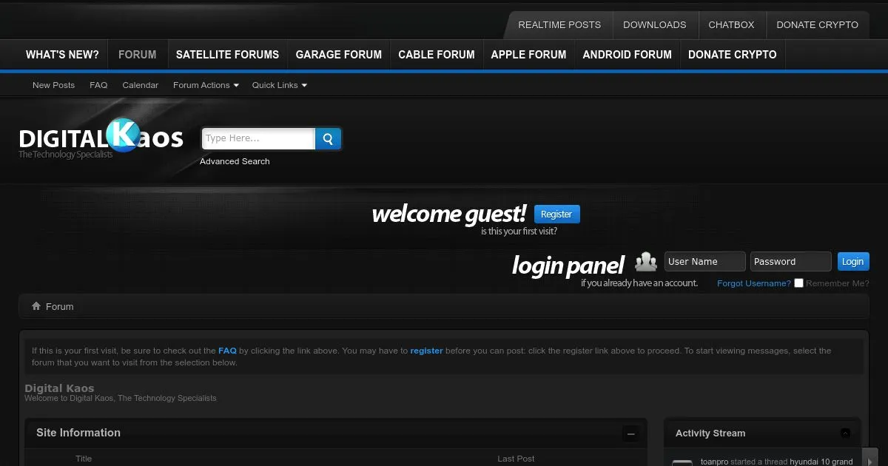
Task: Open the FAQ submenu link
Action: click(x=98, y=85)
